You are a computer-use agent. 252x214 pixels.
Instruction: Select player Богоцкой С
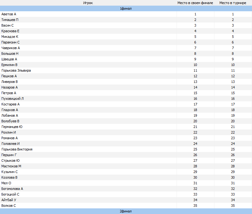pyautogui.click(x=10, y=194)
